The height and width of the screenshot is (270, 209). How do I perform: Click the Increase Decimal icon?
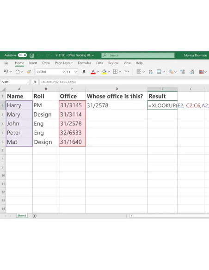(x=183, y=72)
